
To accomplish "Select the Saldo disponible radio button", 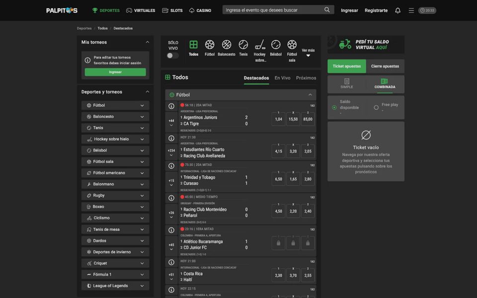I will click(x=334, y=107).
